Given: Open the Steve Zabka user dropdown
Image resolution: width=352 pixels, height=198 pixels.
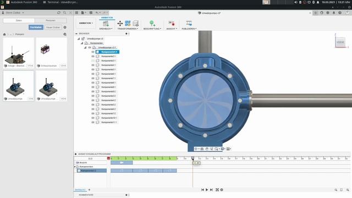Looking at the screenshot, I should coord(13,13).
